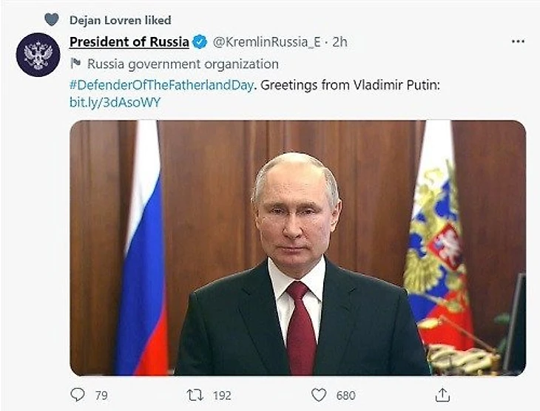Image resolution: width=540 pixels, height=411 pixels.
Task: Click the share upload icon
Action: pyautogui.click(x=442, y=395)
